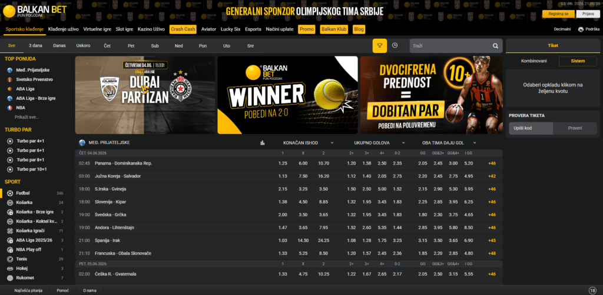Expand Prikaži sve in Top Ponuda

[x=27, y=117]
